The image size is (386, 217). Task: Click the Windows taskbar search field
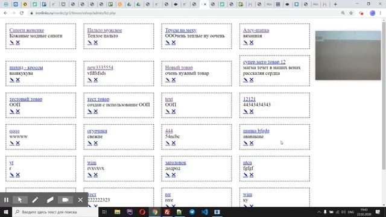(x=55, y=212)
